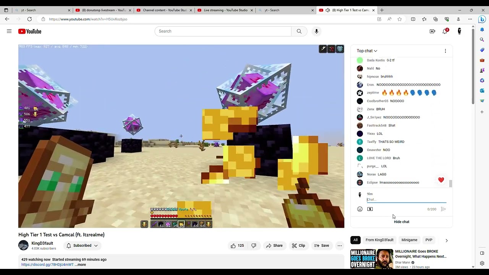Click the live chat scrollbar thumb
This screenshot has height=275, width=489.
tap(450, 184)
